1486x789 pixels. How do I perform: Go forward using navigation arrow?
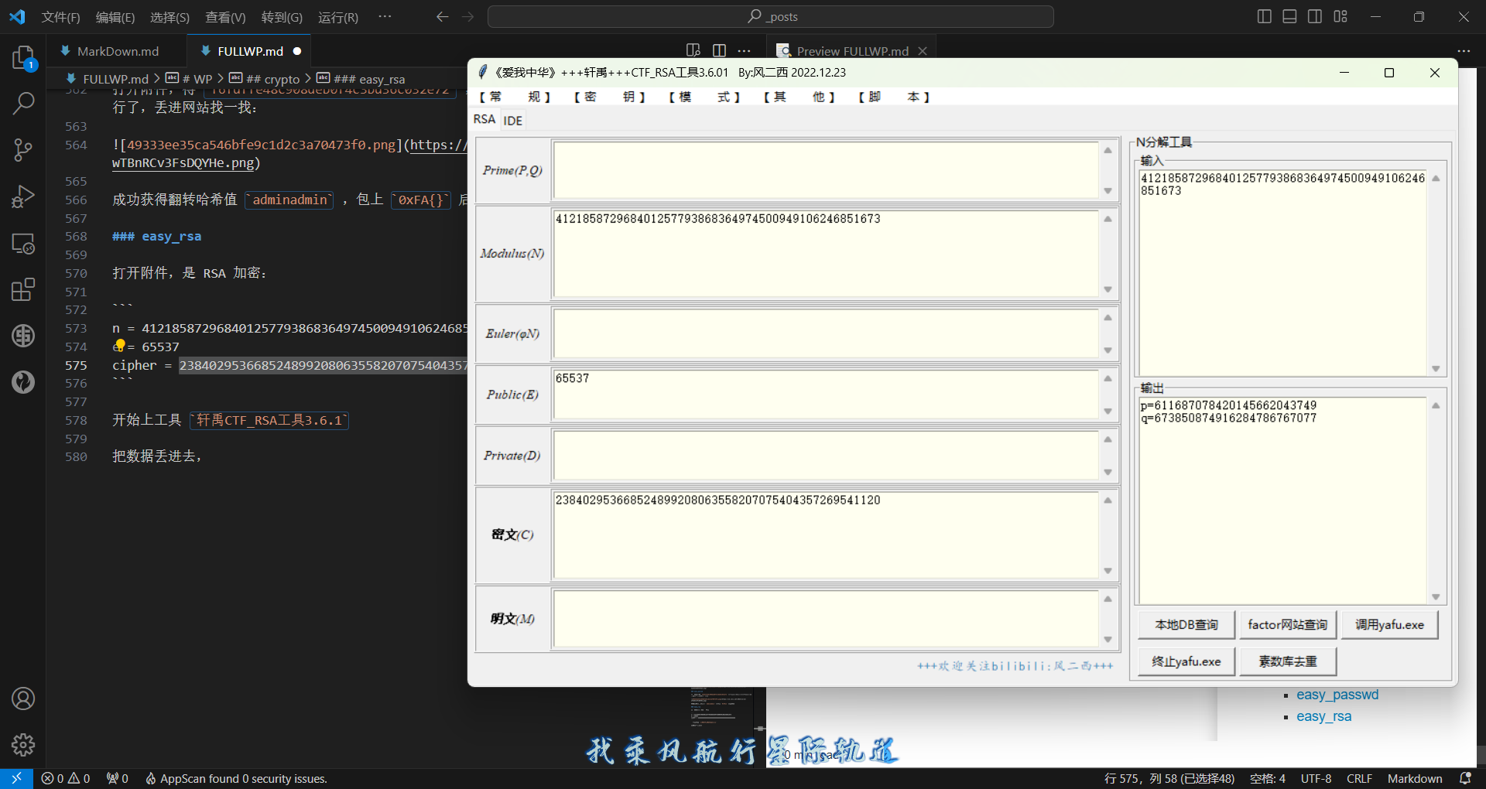468,16
